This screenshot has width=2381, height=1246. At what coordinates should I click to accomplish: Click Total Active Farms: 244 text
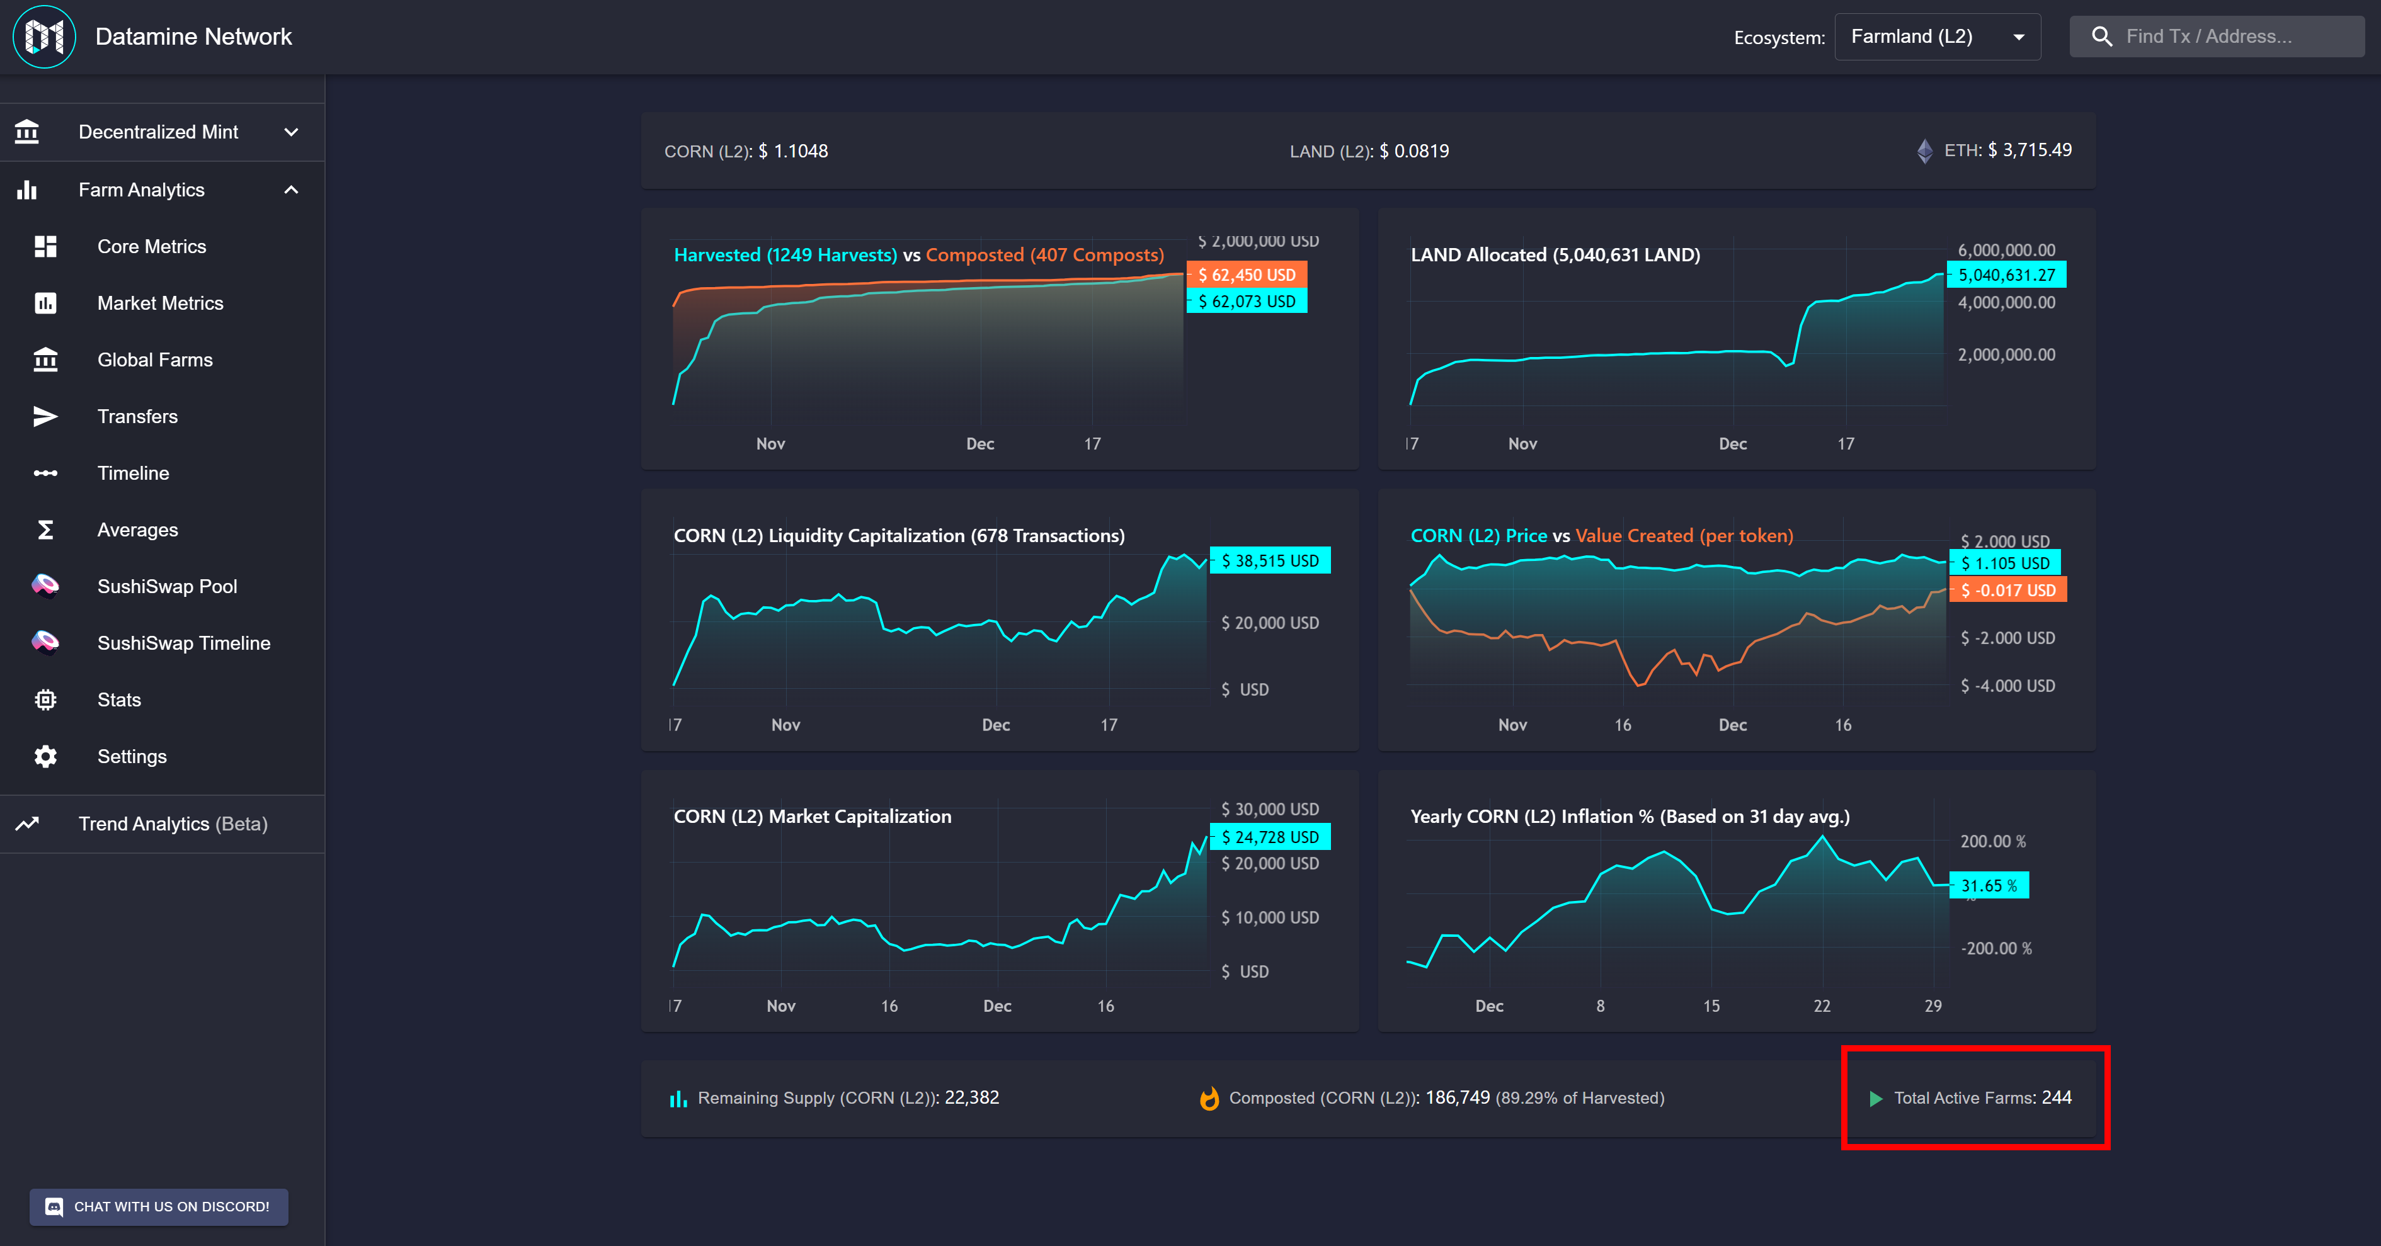click(1983, 1098)
